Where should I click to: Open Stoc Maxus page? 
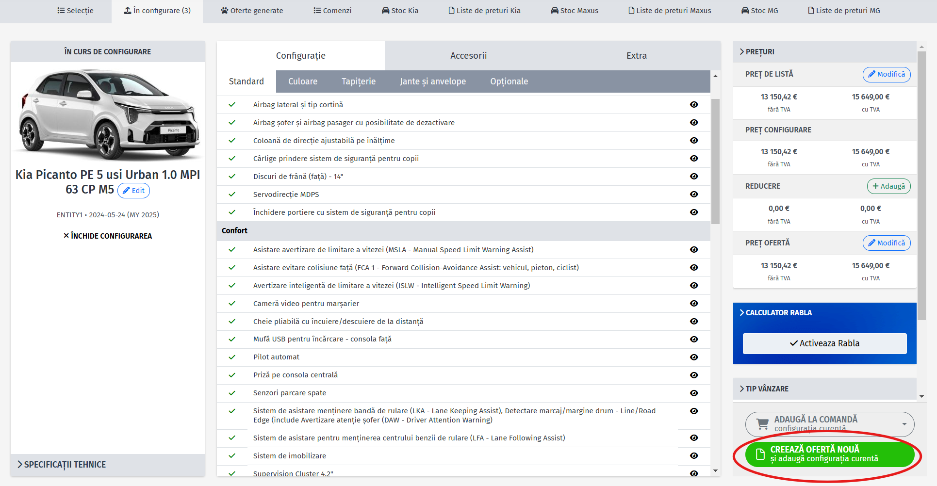[575, 11]
